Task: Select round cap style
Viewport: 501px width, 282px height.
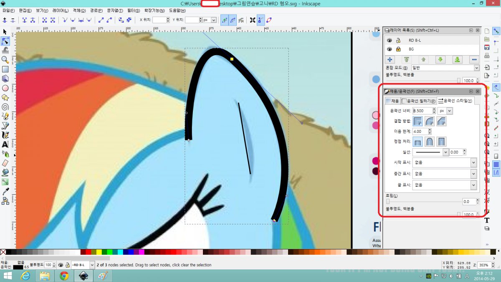Action: [x=430, y=142]
